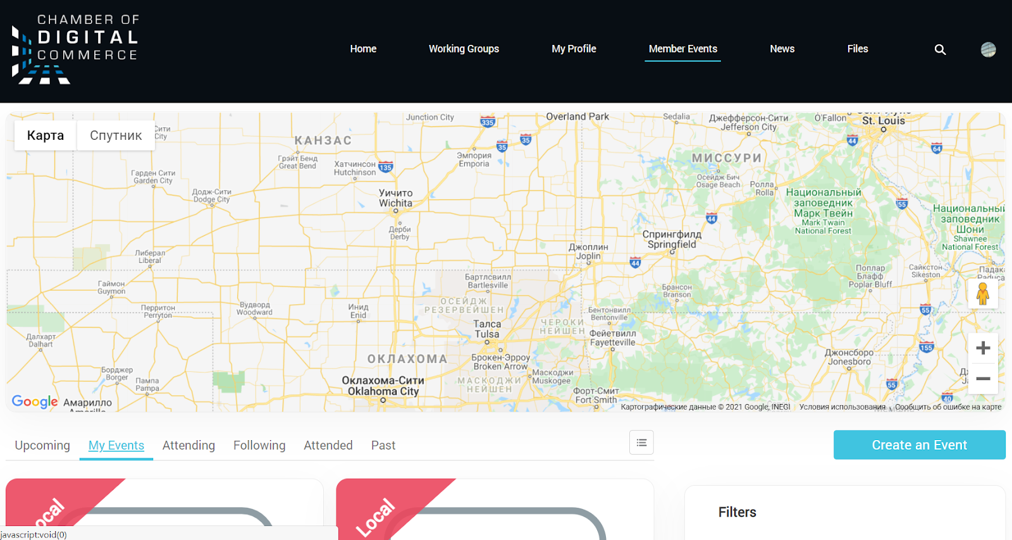Go to the Home page
Screen dimensions: 1012x540
(x=363, y=49)
